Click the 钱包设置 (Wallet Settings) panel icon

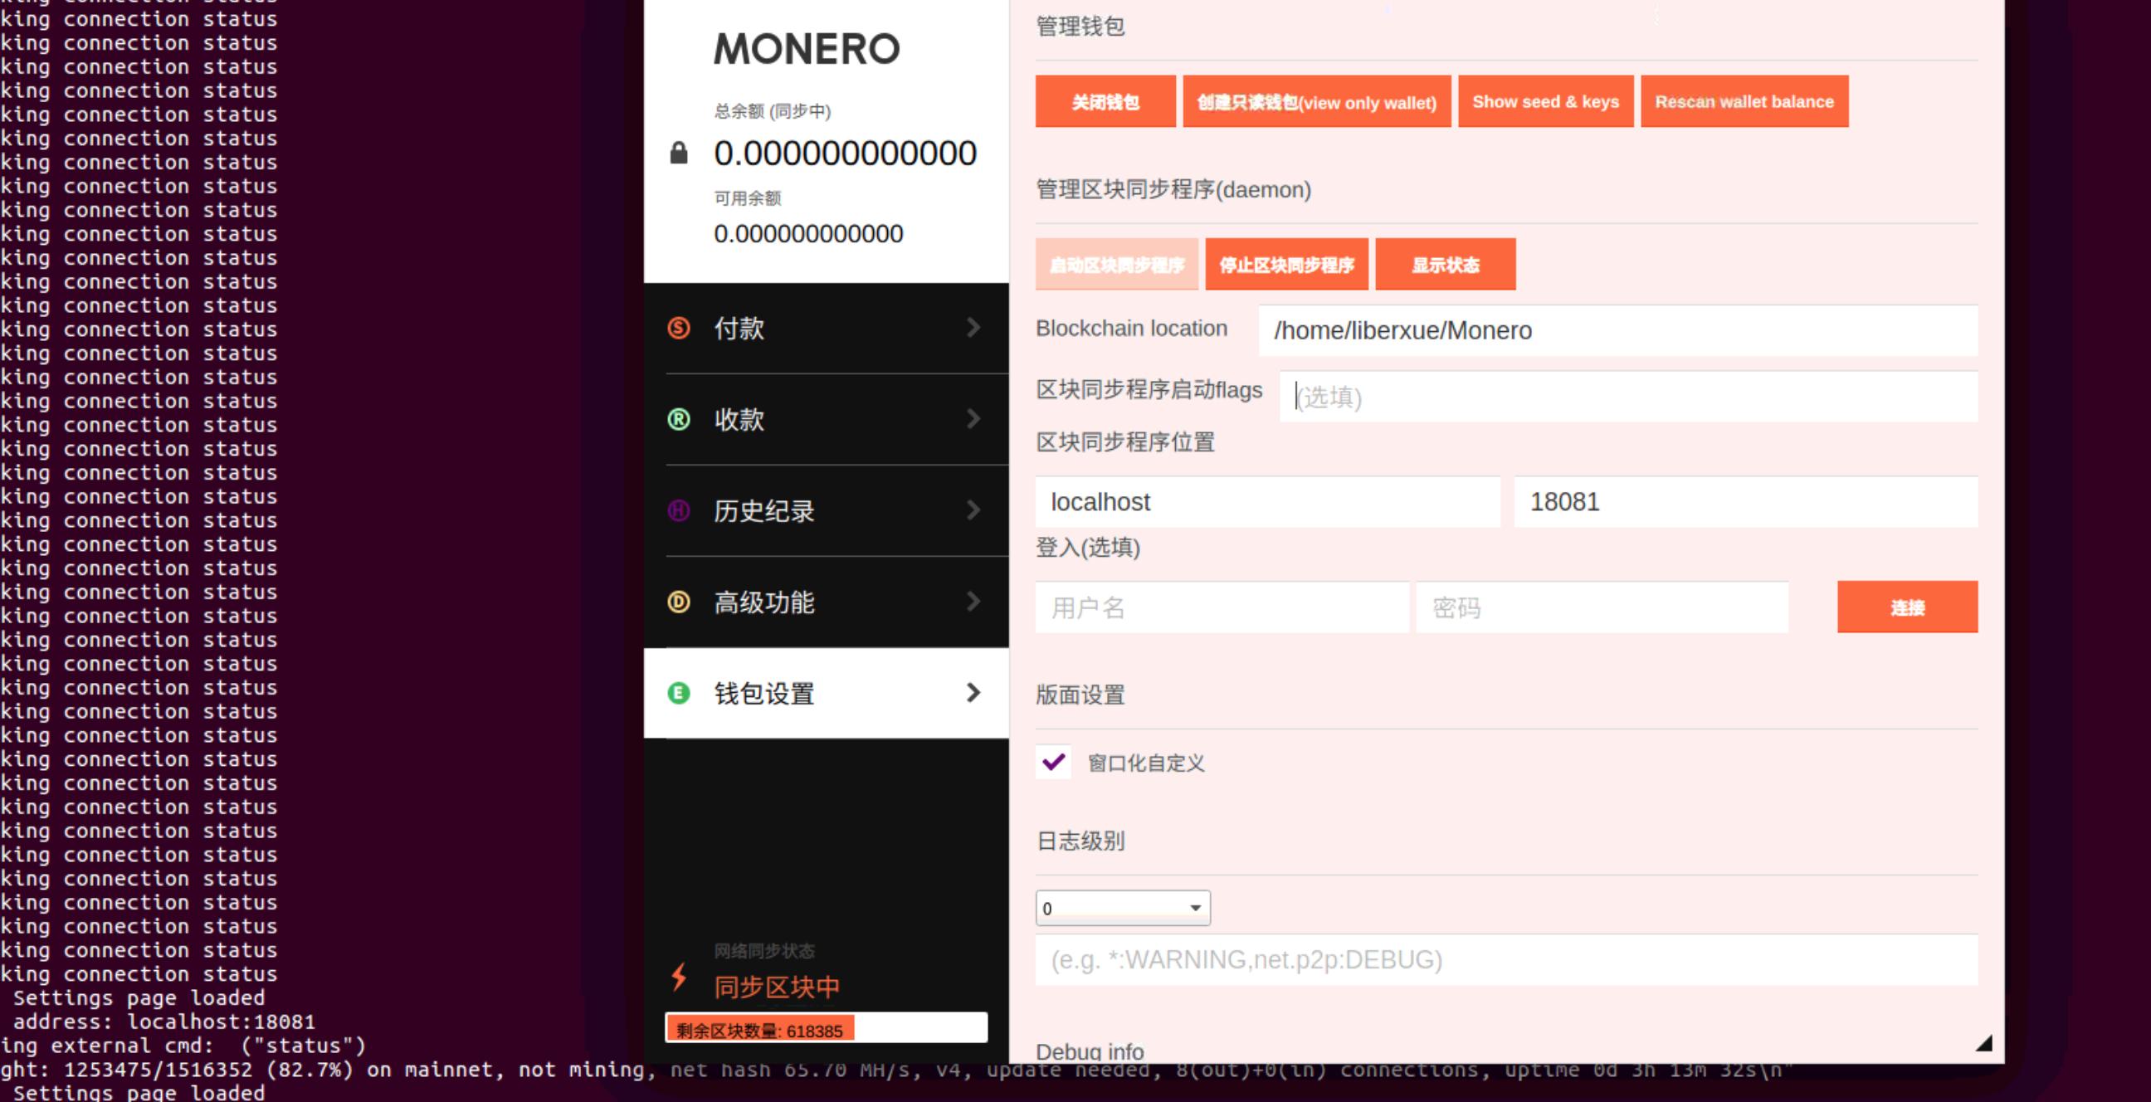point(675,691)
